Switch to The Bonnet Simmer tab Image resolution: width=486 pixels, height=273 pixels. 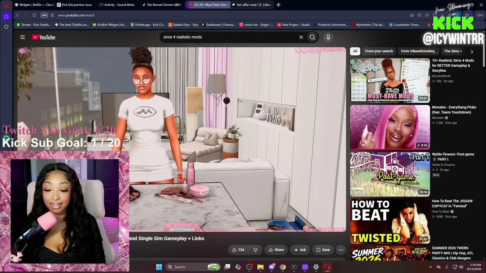coord(161,5)
